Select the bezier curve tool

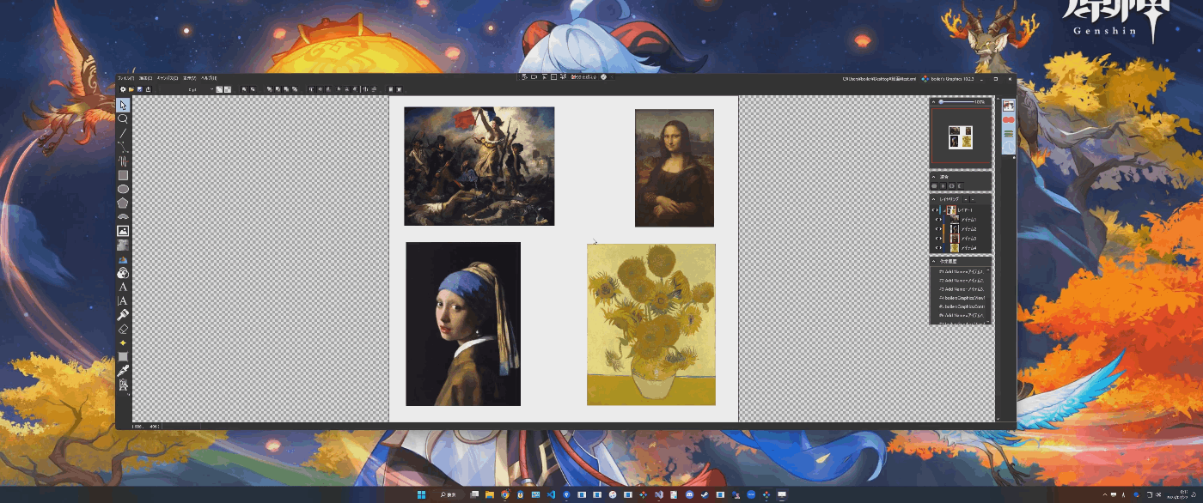point(123,147)
